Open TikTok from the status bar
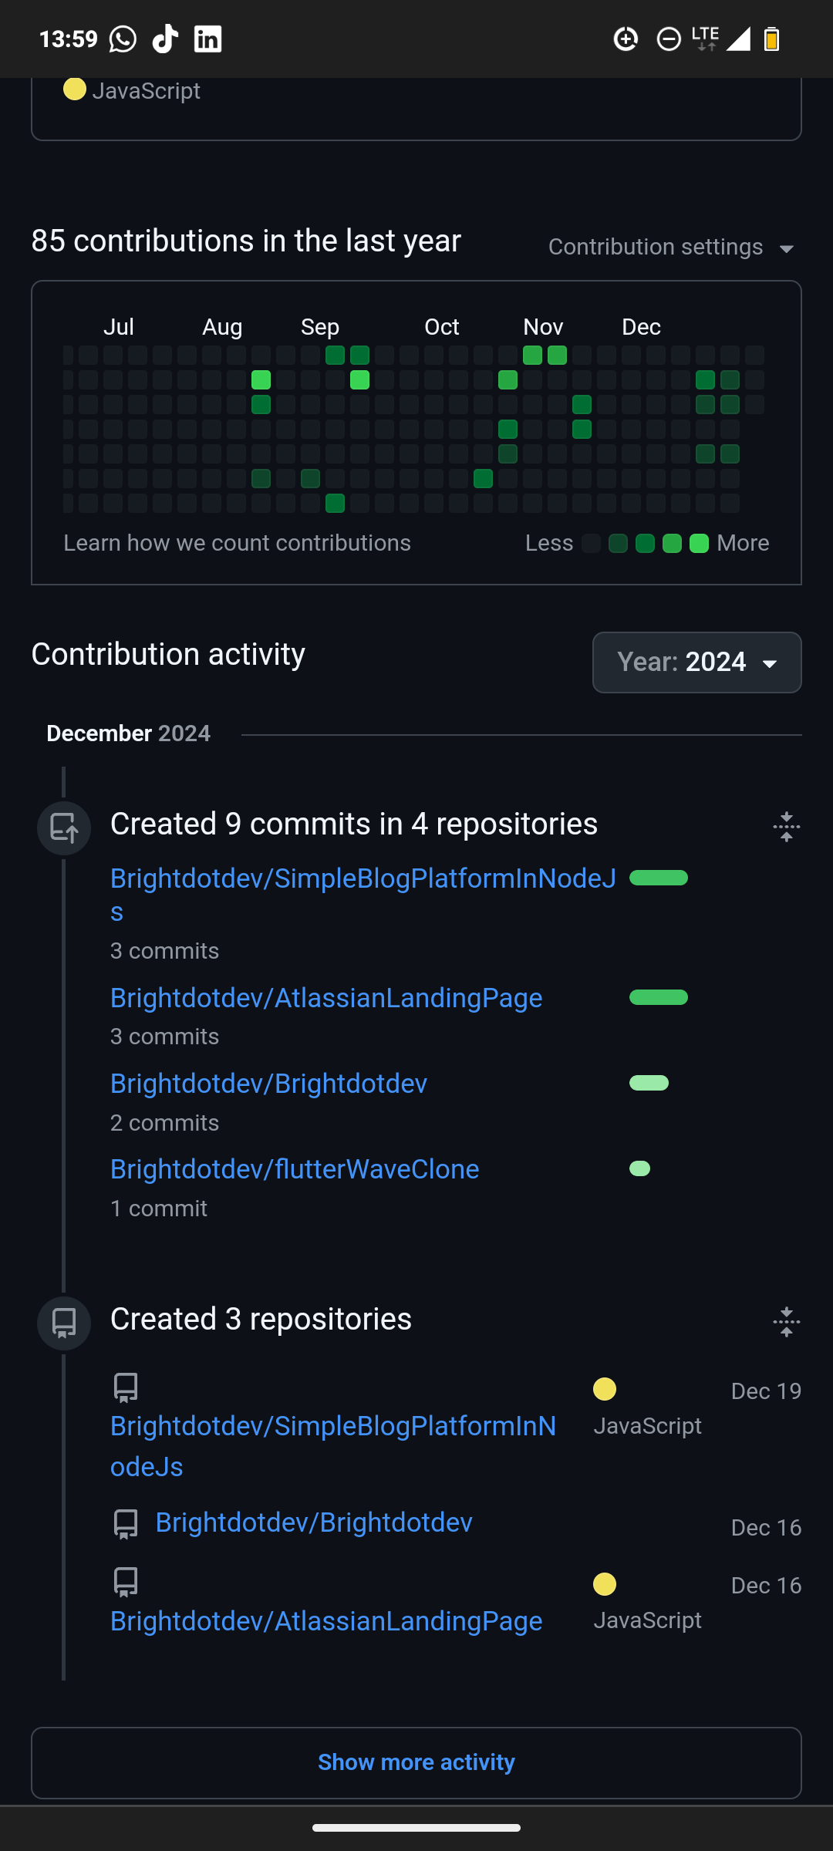 [164, 39]
